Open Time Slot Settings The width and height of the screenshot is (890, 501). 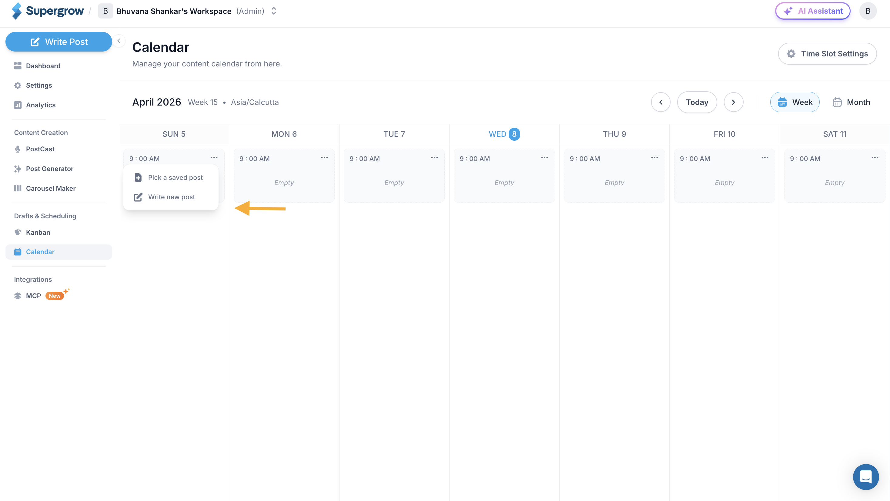[827, 54]
